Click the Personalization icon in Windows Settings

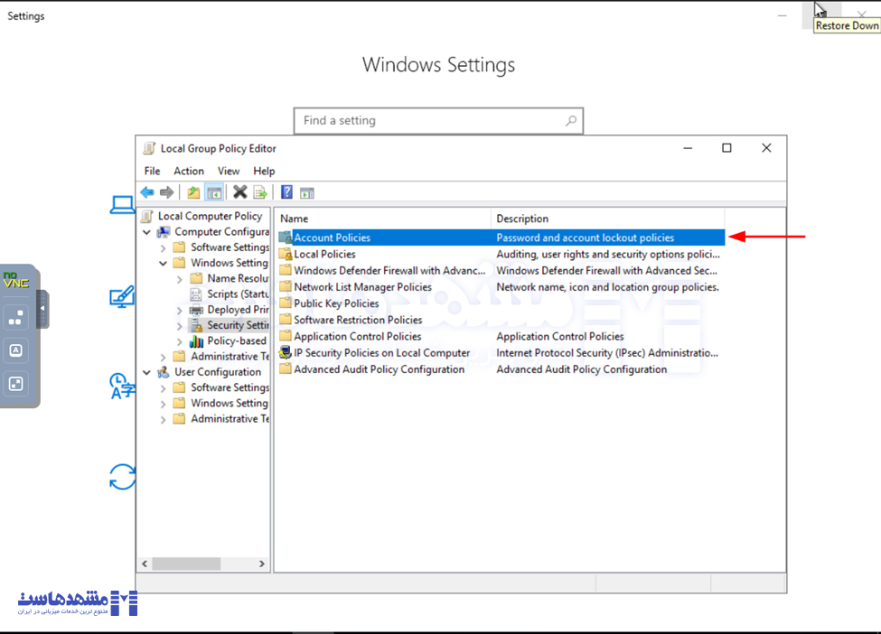tap(122, 296)
